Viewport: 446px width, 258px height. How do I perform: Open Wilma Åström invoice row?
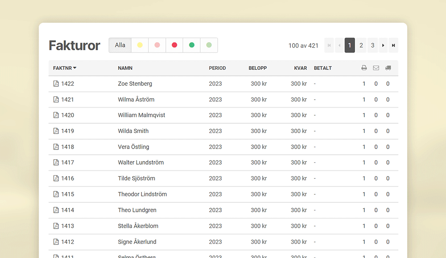[x=136, y=100]
